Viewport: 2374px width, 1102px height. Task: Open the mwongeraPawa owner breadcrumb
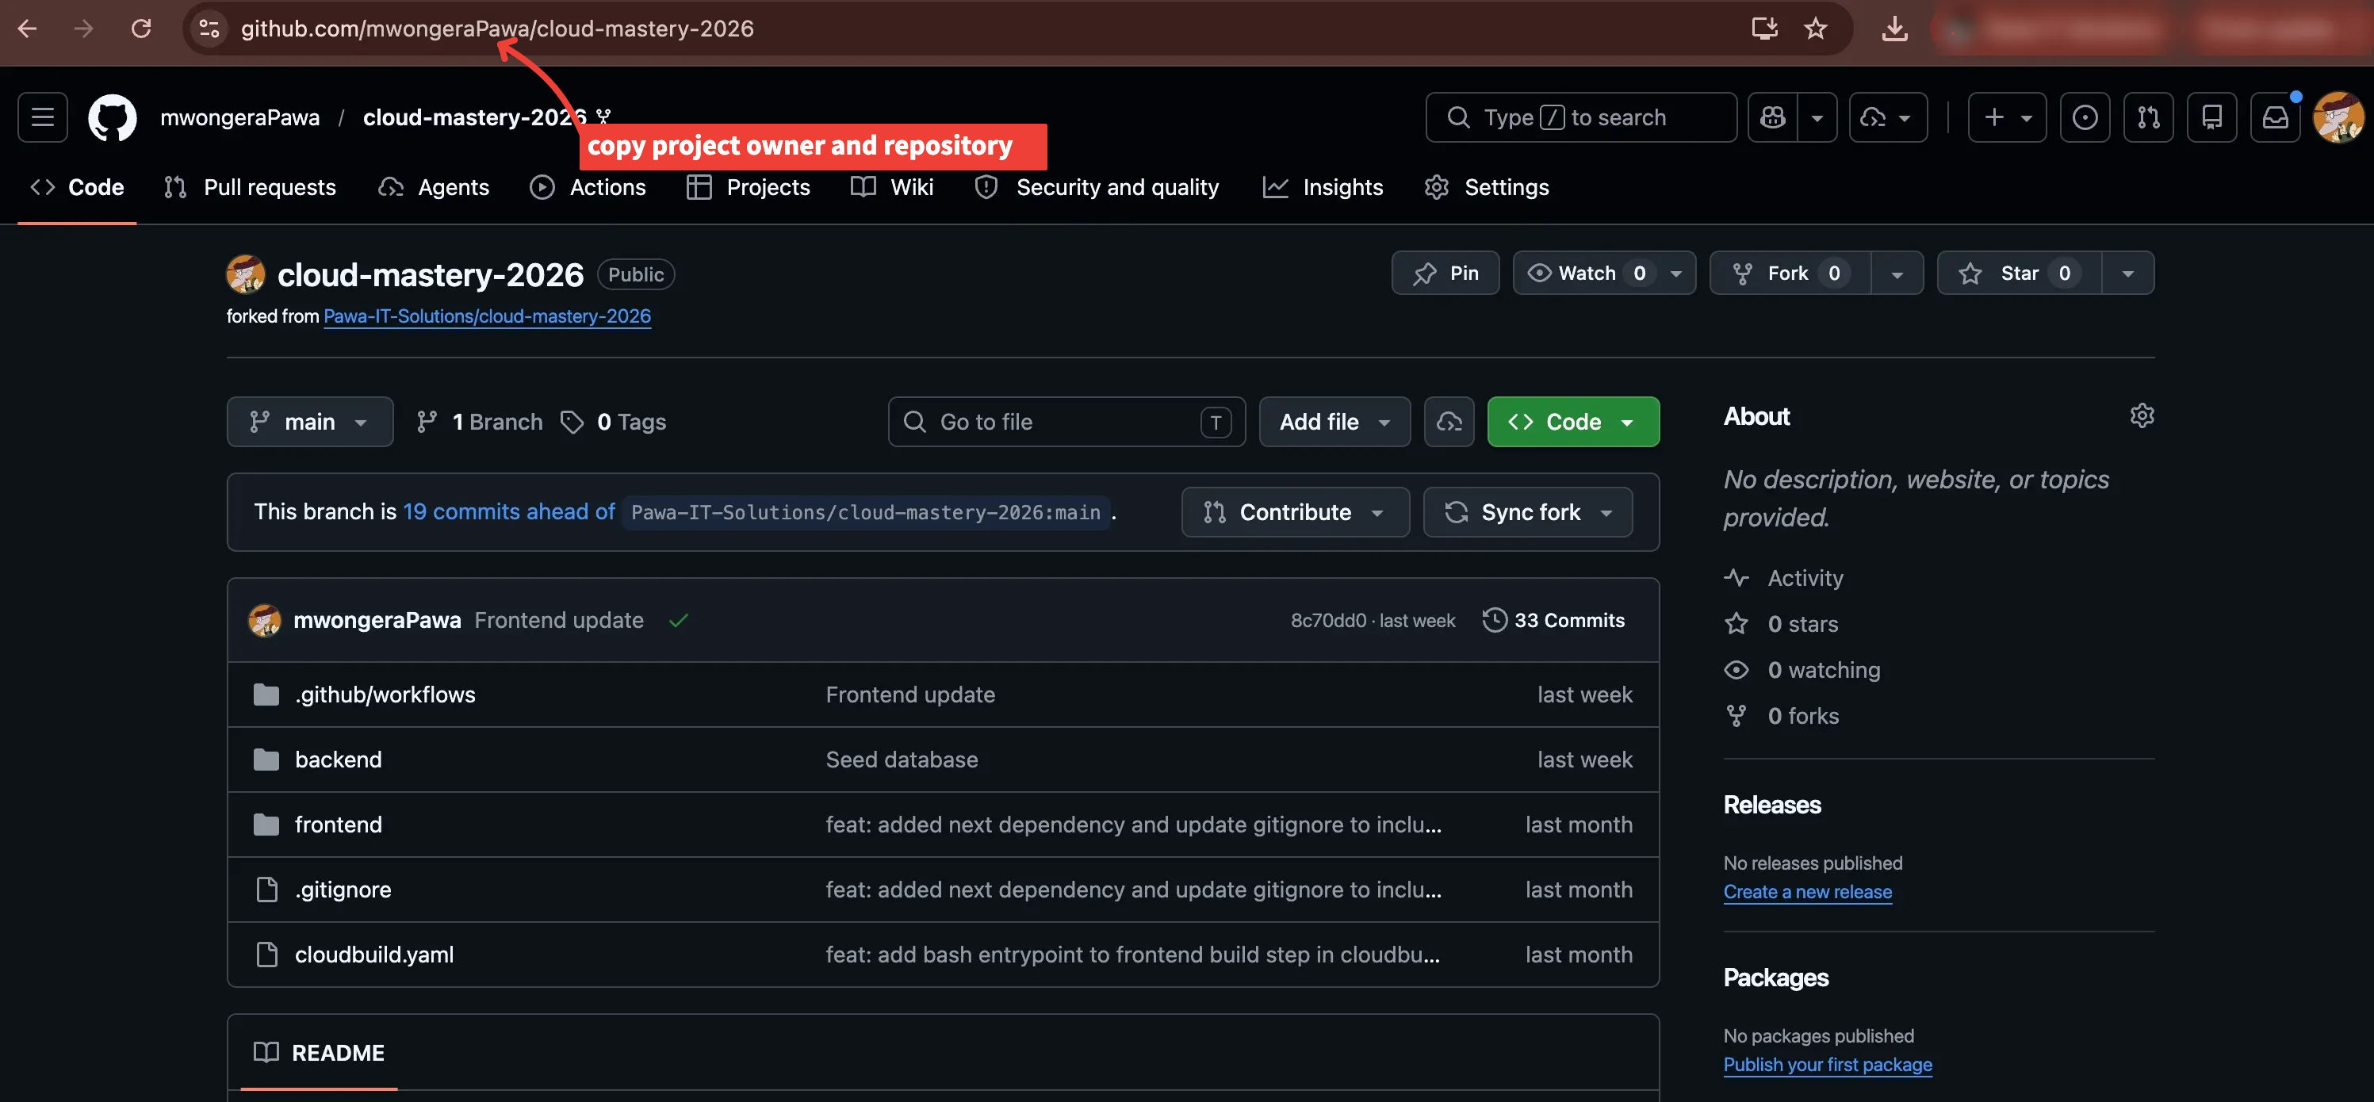tap(239, 117)
